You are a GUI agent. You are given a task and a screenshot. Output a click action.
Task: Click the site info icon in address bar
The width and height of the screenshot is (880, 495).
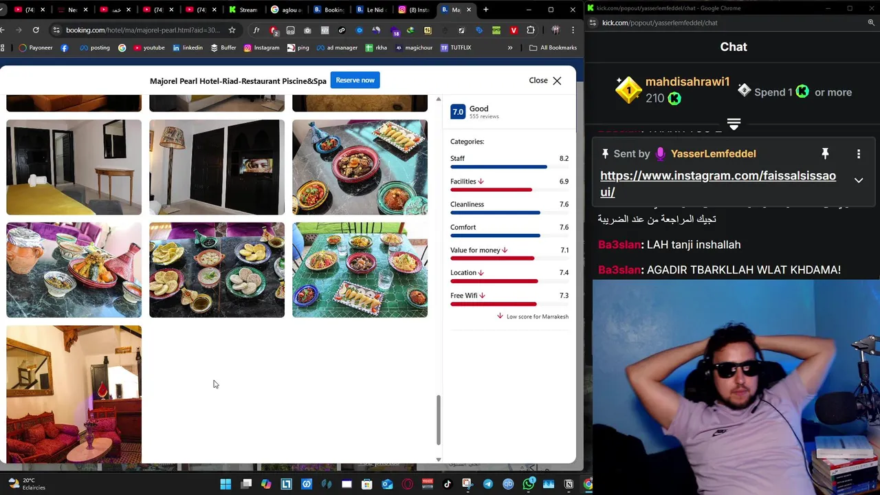56,30
